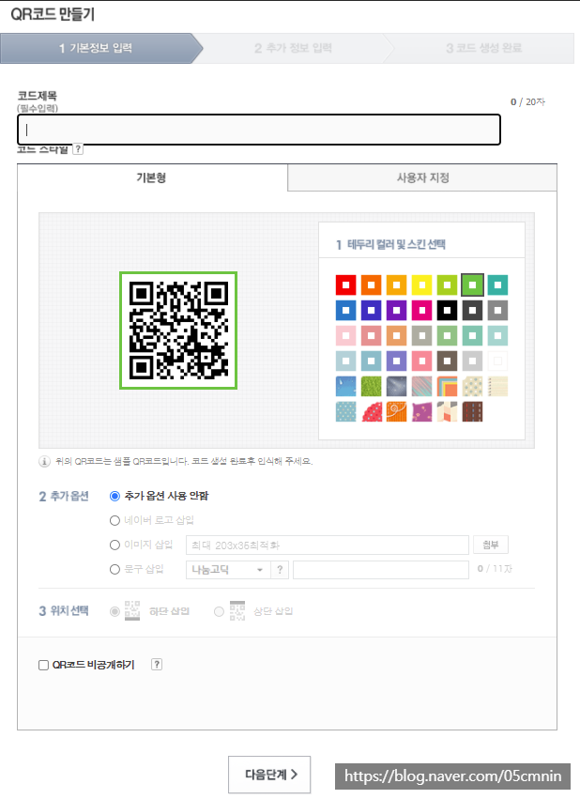Image resolution: width=580 pixels, height=799 pixels.
Task: Pick the red border color
Action: point(345,284)
